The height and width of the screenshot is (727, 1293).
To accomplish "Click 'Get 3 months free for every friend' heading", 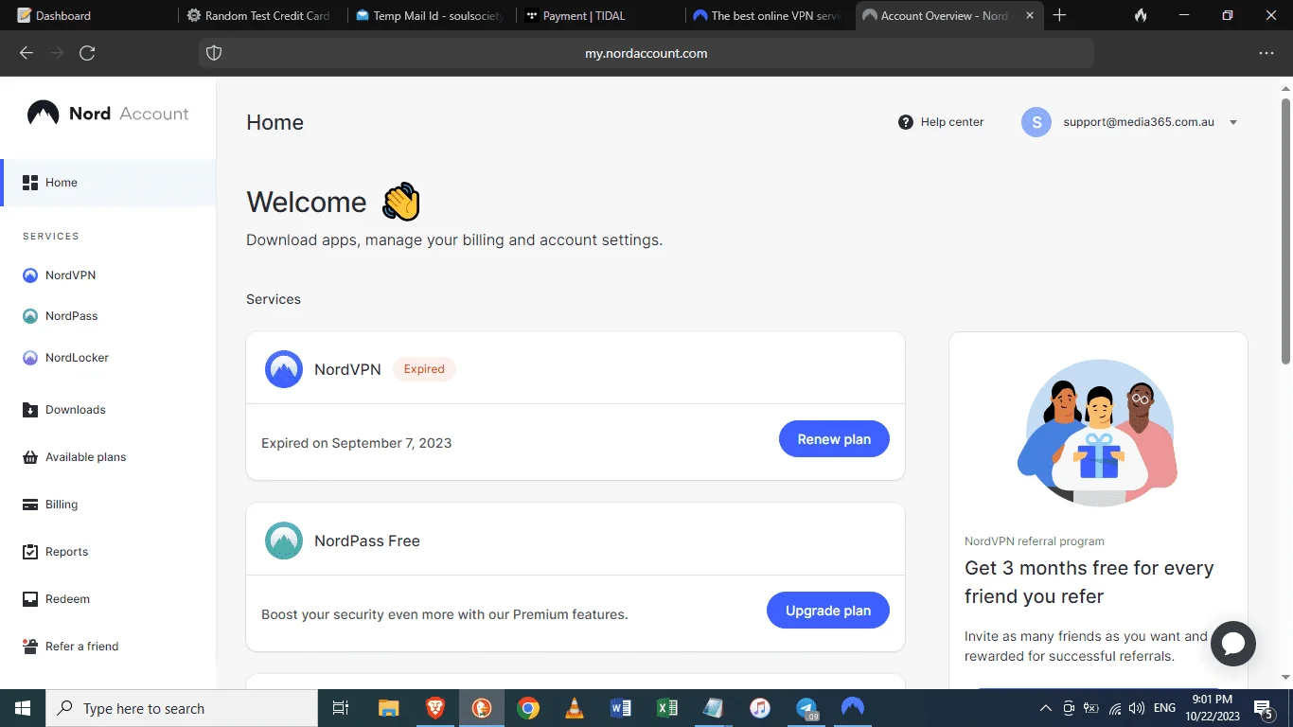I will pyautogui.click(x=1089, y=582).
